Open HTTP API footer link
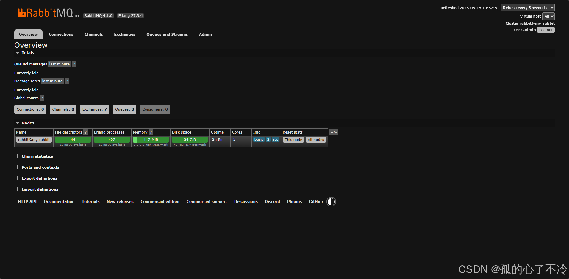The height and width of the screenshot is (279, 569). [x=27, y=201]
